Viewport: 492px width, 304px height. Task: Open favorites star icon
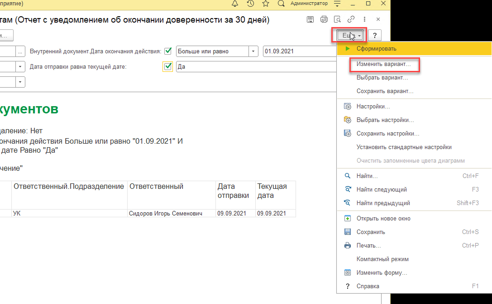266,4
